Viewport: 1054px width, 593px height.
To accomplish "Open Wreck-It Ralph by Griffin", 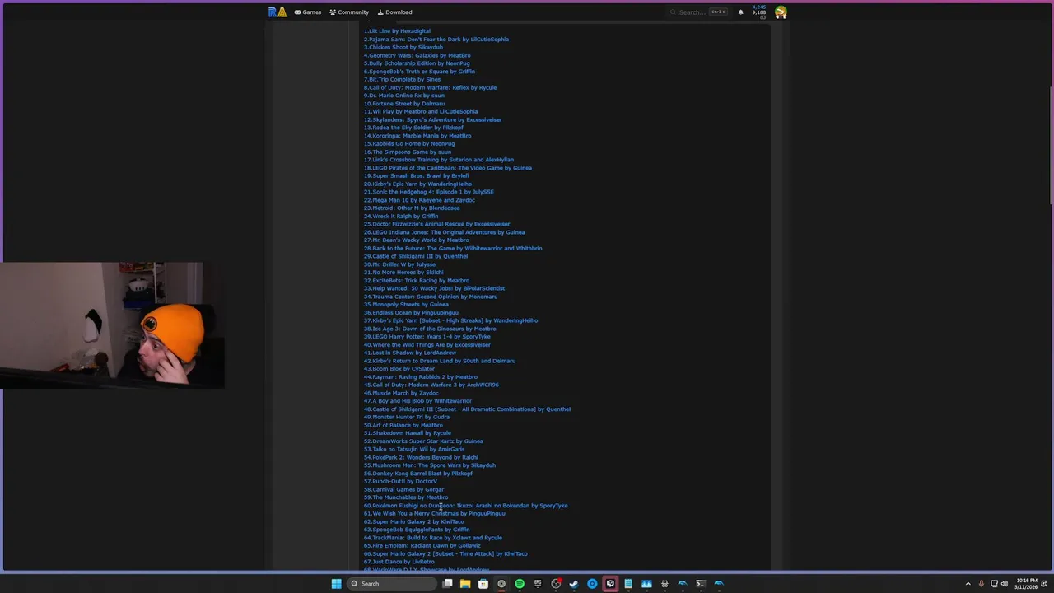I will pyautogui.click(x=401, y=216).
